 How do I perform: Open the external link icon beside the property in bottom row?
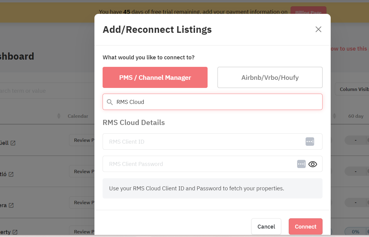[x=15, y=232]
